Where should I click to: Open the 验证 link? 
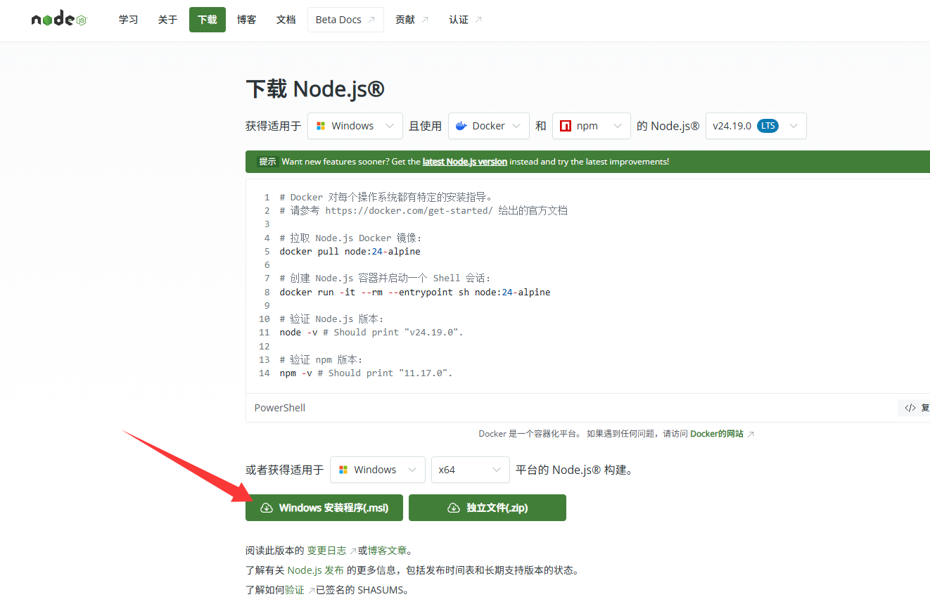(x=300, y=590)
